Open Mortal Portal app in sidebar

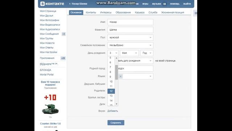click(x=47, y=75)
